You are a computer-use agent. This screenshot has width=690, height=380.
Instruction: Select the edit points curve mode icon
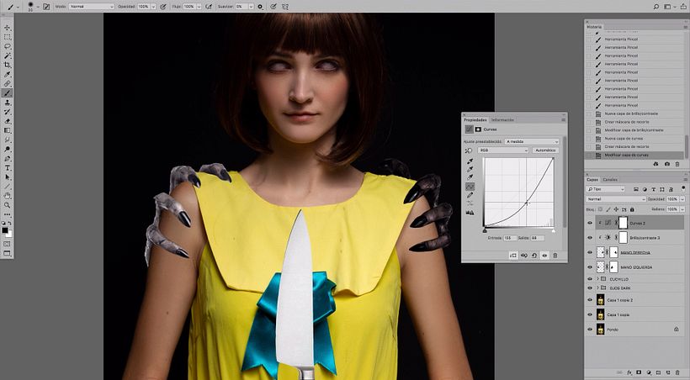tap(470, 187)
